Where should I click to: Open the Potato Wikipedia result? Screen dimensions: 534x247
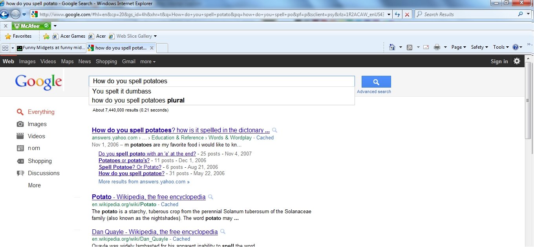148,197
